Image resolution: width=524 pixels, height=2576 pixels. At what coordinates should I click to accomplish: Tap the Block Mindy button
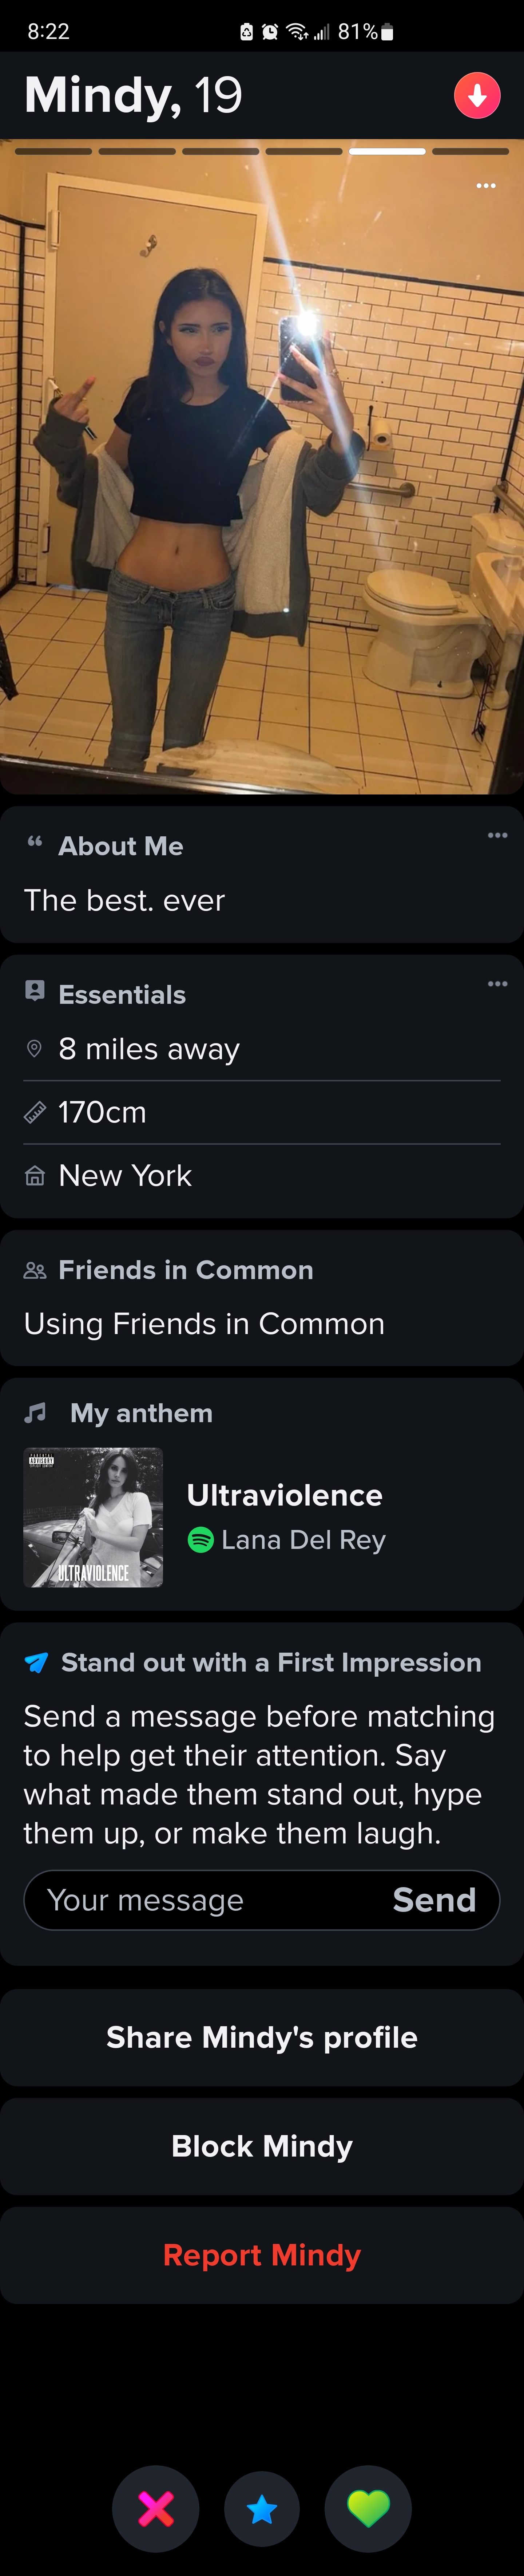point(262,2146)
